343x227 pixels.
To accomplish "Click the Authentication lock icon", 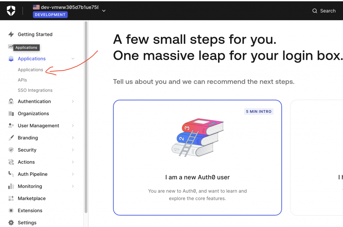I will [11, 101].
